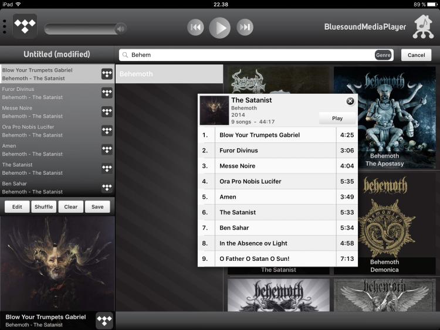
Task: Select Messe Noire in the play queue
Action: pos(57,112)
